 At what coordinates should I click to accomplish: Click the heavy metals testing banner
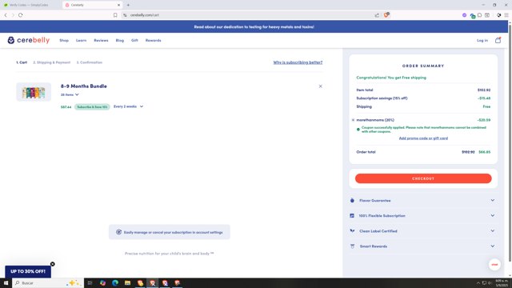coord(254,26)
